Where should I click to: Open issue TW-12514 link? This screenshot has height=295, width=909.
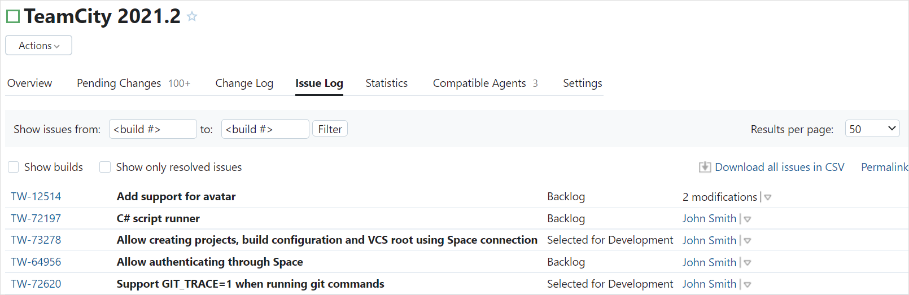(x=36, y=197)
